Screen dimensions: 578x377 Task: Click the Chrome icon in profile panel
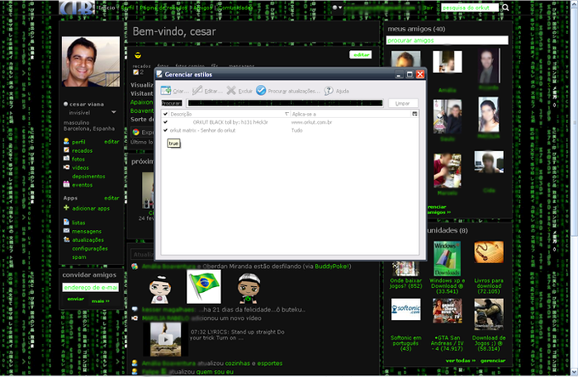coord(136,132)
